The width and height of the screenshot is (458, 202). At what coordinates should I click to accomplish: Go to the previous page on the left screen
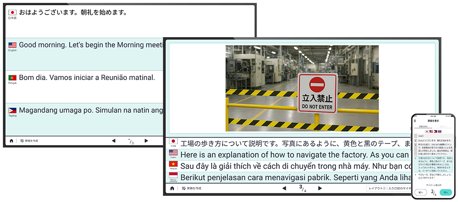point(114,141)
